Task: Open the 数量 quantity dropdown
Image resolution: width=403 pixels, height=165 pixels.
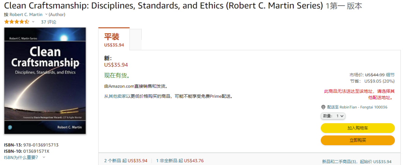Action: pyautogui.click(x=333, y=116)
